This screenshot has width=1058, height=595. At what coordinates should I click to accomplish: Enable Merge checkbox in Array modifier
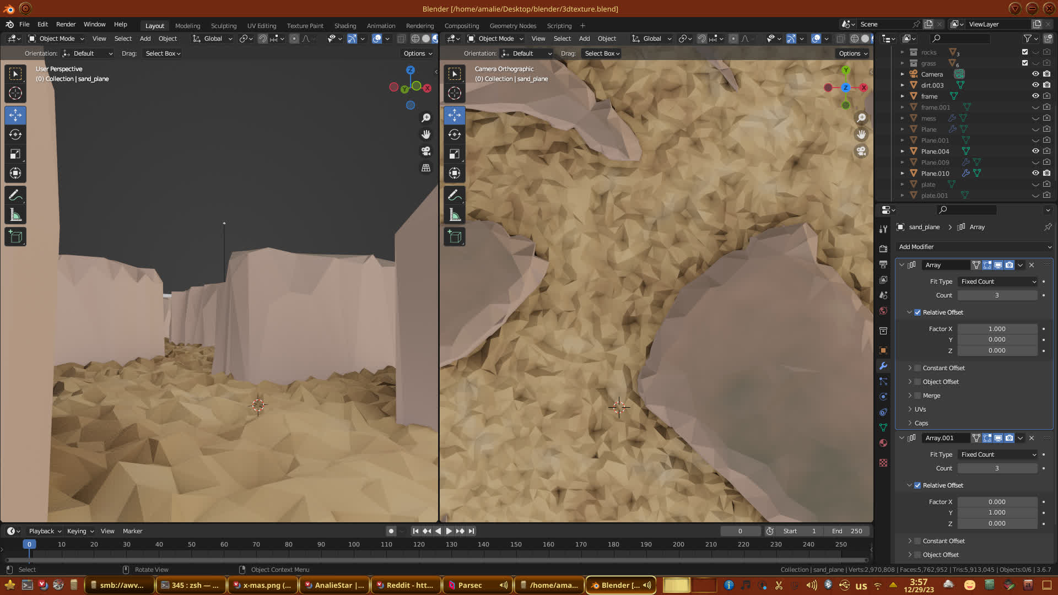pyautogui.click(x=917, y=396)
